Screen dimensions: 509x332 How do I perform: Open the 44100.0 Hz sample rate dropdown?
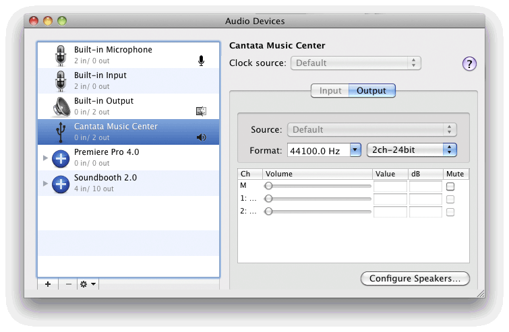coord(355,150)
